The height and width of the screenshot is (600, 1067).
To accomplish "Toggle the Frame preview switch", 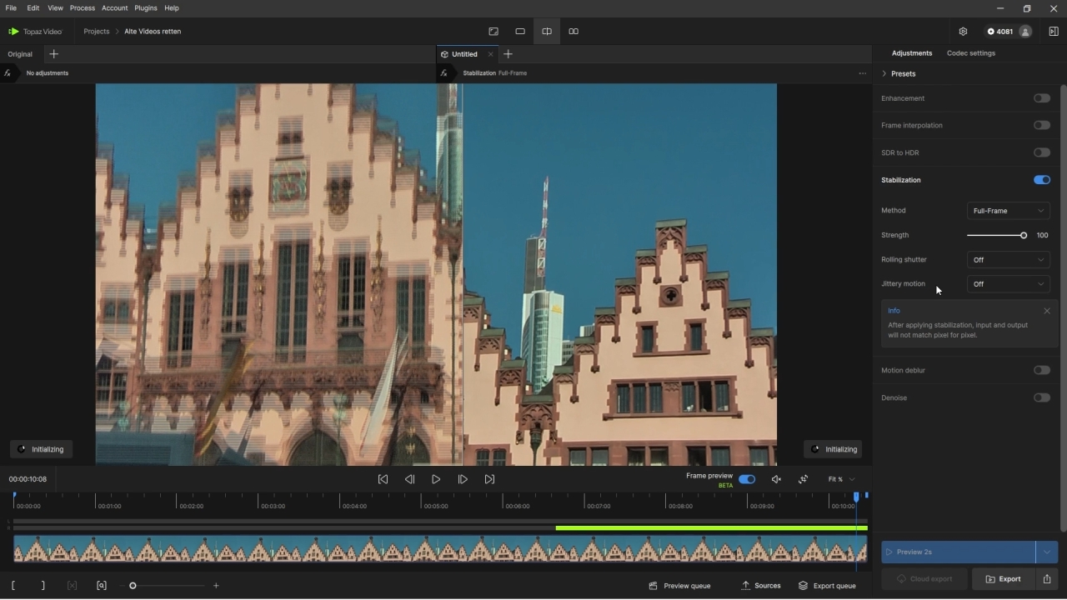I will coord(747,479).
